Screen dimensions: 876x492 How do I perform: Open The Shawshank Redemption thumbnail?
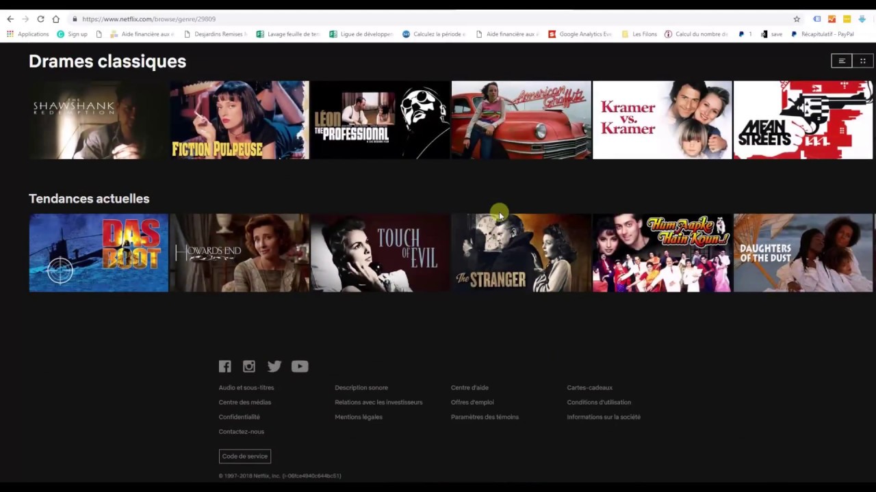[x=99, y=120]
